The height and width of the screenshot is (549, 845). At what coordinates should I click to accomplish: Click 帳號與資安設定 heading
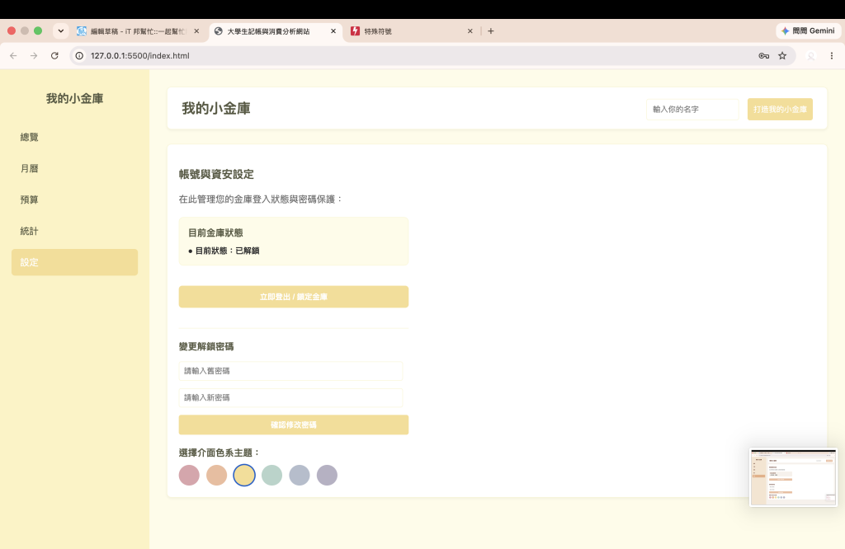tap(216, 175)
